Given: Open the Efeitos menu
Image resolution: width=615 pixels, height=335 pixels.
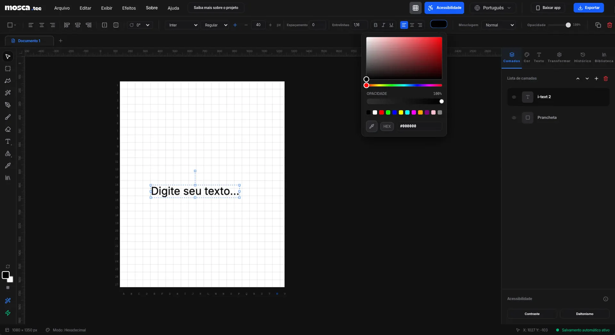Looking at the screenshot, I should click(129, 8).
